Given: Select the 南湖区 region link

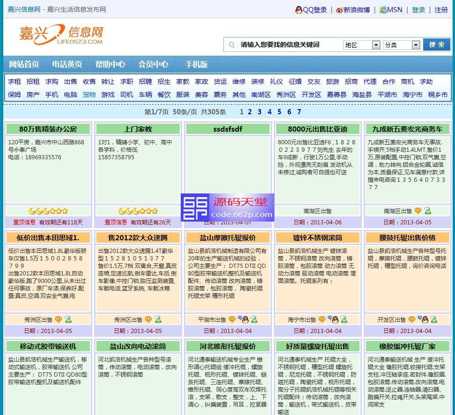Looking at the screenshot, I should pos(261,95).
